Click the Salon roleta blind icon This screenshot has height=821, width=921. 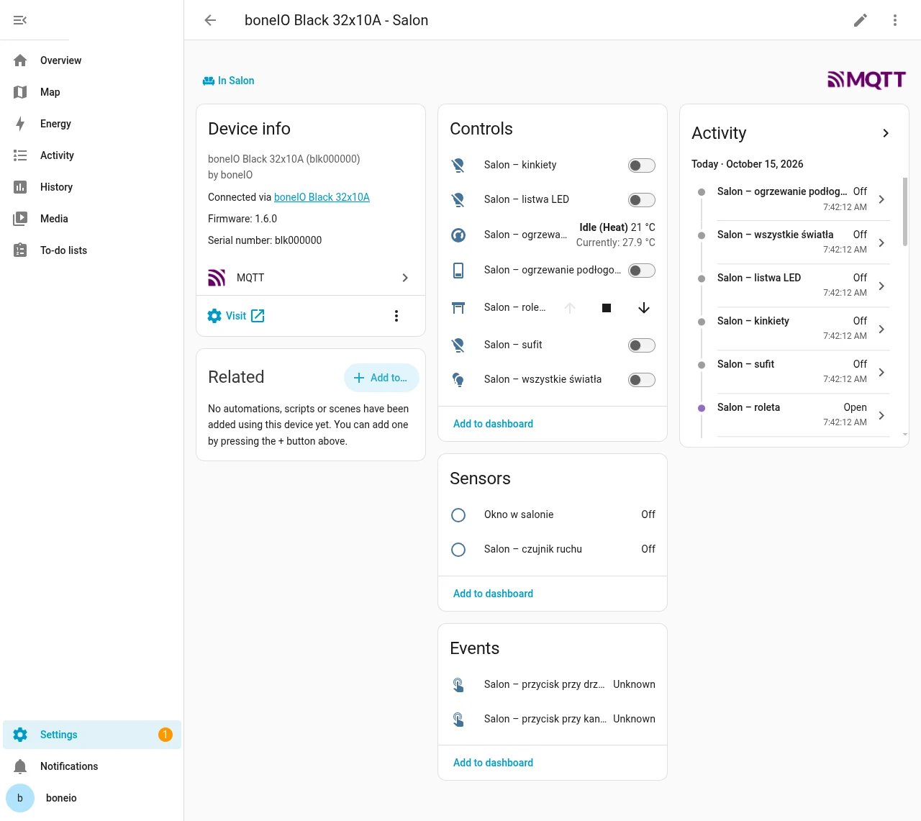pos(458,308)
